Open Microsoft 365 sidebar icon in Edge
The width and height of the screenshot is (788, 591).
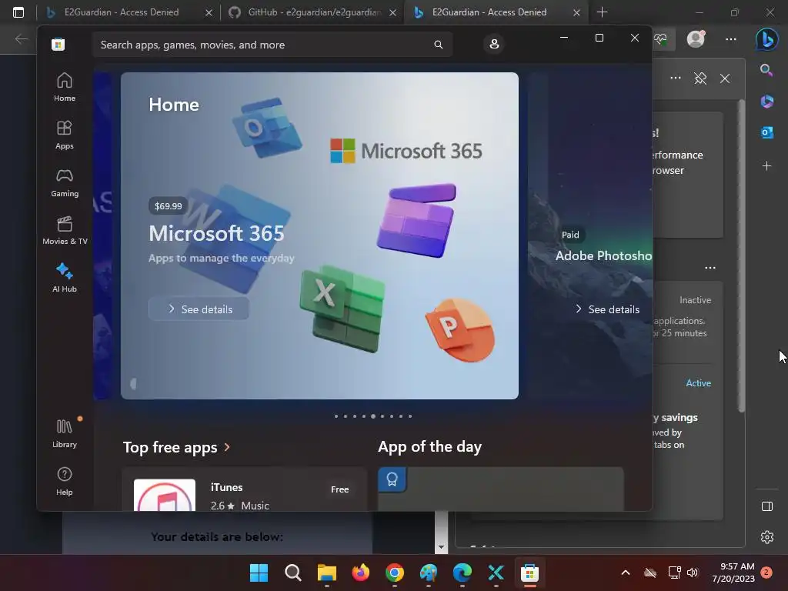click(766, 102)
